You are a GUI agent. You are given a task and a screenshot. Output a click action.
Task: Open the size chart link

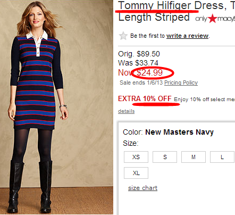142,188
